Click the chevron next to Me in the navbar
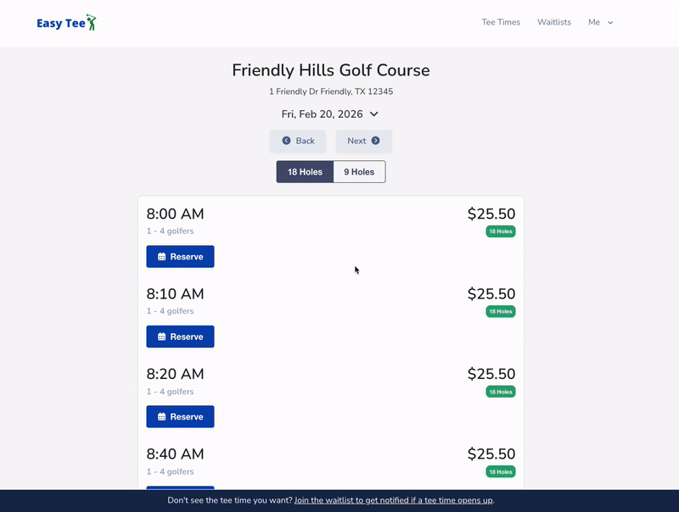This screenshot has height=512, width=679. point(610,23)
